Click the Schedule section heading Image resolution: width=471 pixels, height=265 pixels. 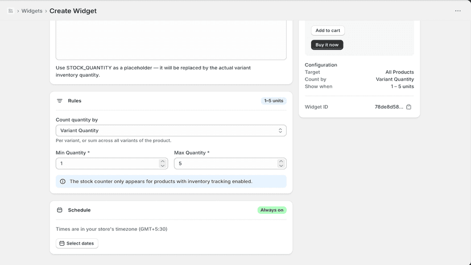79,210
